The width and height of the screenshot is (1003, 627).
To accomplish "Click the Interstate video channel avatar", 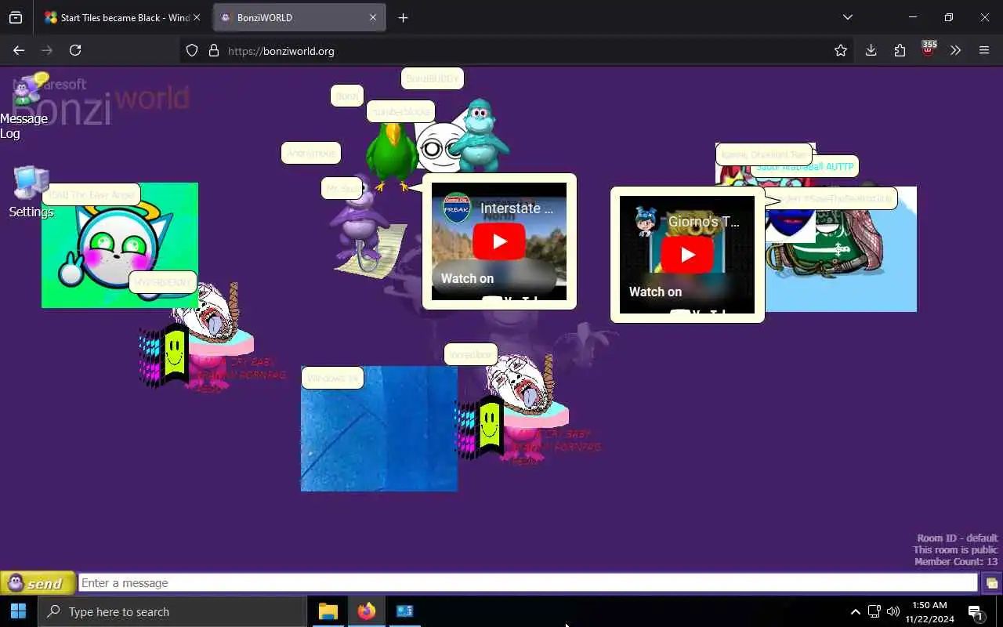I will (x=457, y=208).
